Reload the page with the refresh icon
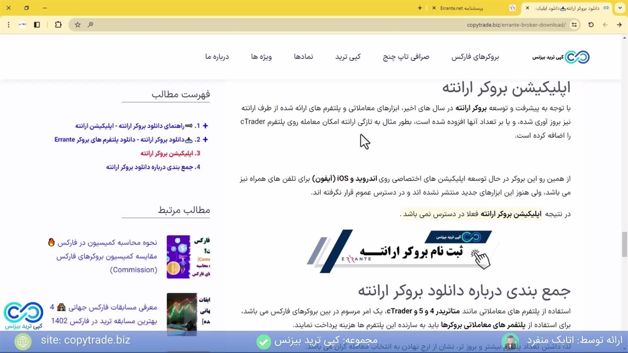This screenshot has height=353, width=628. tap(591, 25)
